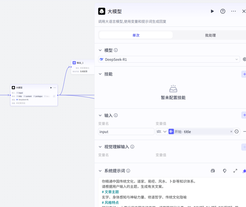The width and height of the screenshot is (246, 207).
Task: Clear the 开始 - title variable value
Action: click(x=231, y=132)
